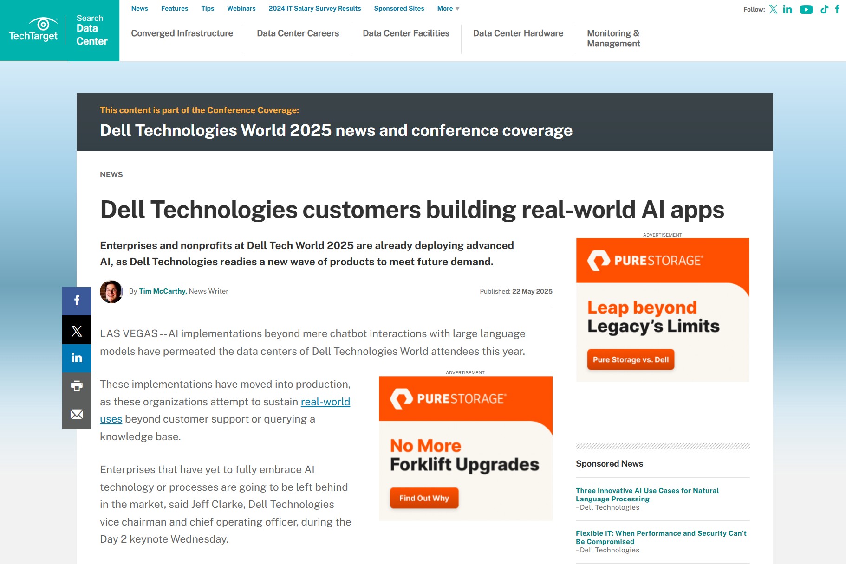Open Flexible IT Performance and Security article
Screen dimensions: 846x564
click(661, 538)
